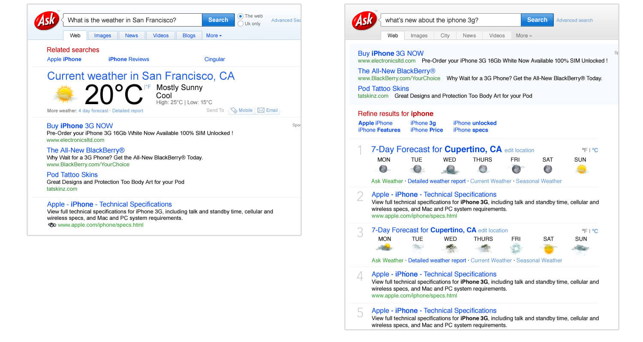Click THURS weather icon in result 3 forecast
The width and height of the screenshot is (643, 342).
click(x=484, y=248)
